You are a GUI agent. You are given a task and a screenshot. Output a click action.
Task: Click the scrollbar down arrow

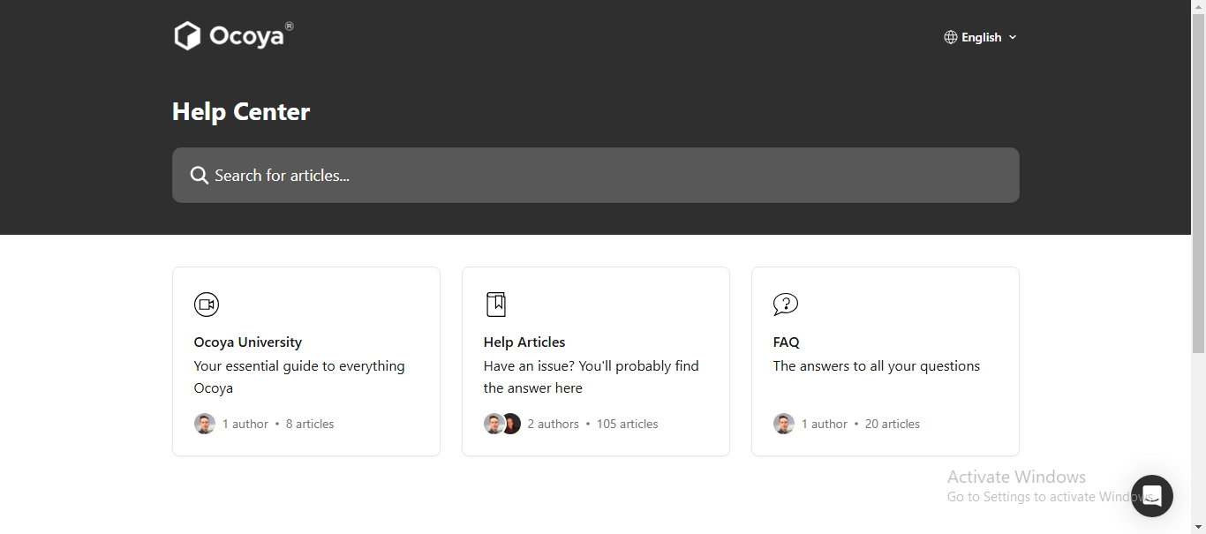[1198, 527]
